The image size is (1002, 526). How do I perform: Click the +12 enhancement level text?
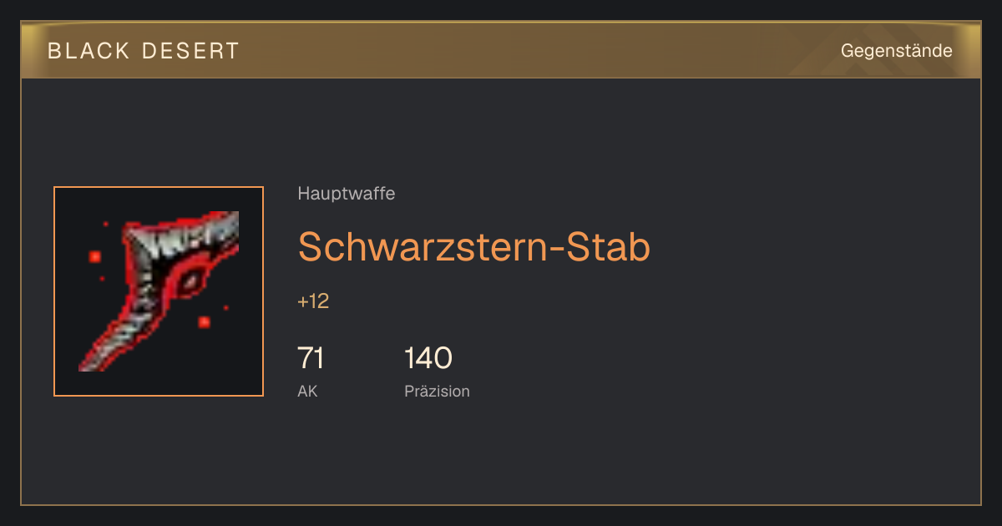pyautogui.click(x=313, y=301)
